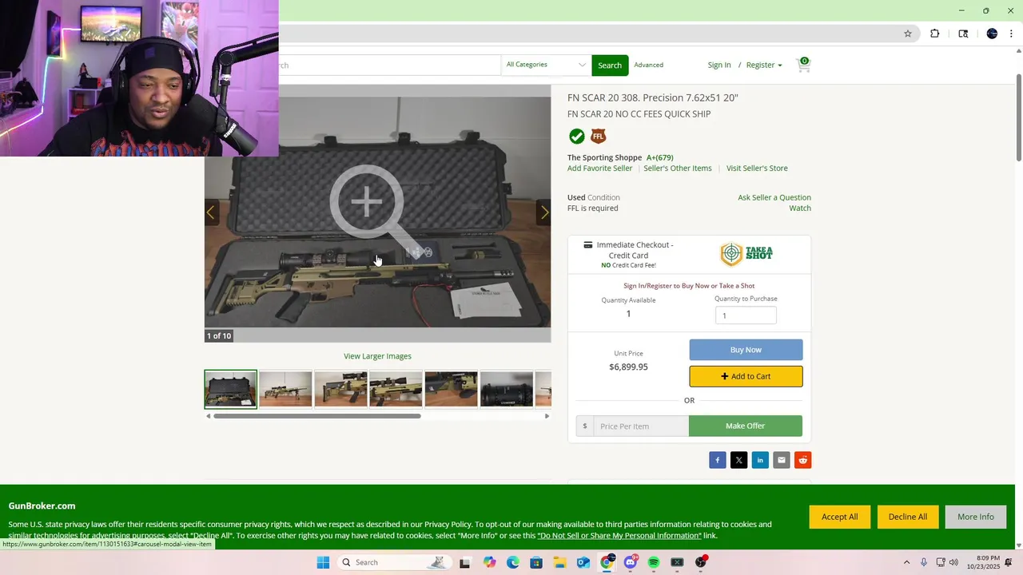
Task: Click the thumbnail strip's left scroll arrow
Action: coord(208,415)
